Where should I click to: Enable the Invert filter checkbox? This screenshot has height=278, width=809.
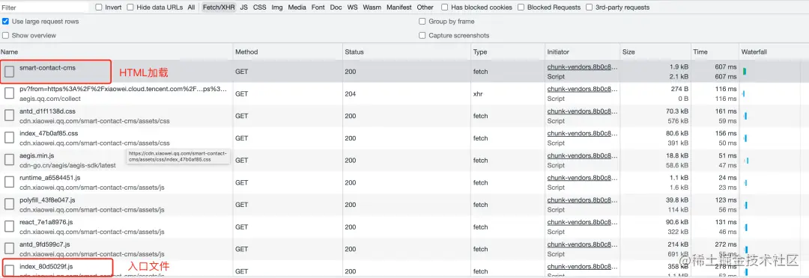(99, 7)
